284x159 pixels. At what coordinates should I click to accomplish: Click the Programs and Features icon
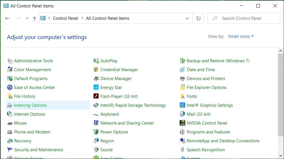click(x=182, y=132)
